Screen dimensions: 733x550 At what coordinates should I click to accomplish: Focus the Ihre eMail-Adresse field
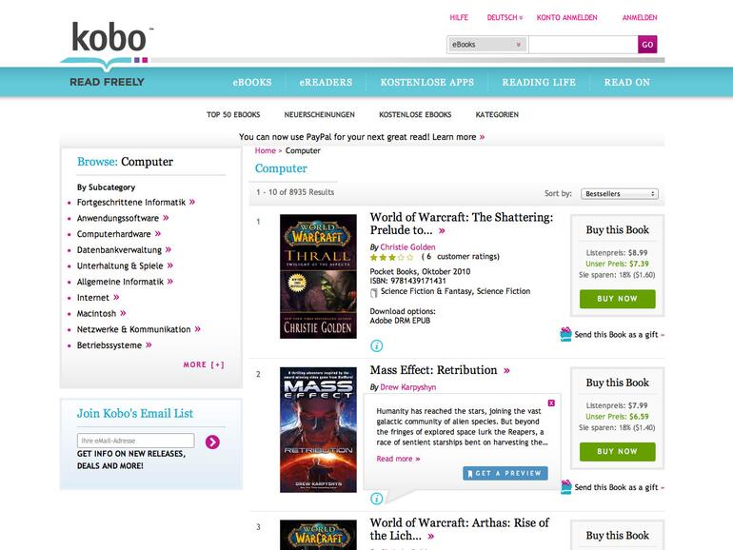(135, 441)
